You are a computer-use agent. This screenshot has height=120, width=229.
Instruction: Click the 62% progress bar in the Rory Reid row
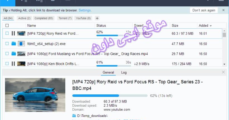click(x=114, y=35)
